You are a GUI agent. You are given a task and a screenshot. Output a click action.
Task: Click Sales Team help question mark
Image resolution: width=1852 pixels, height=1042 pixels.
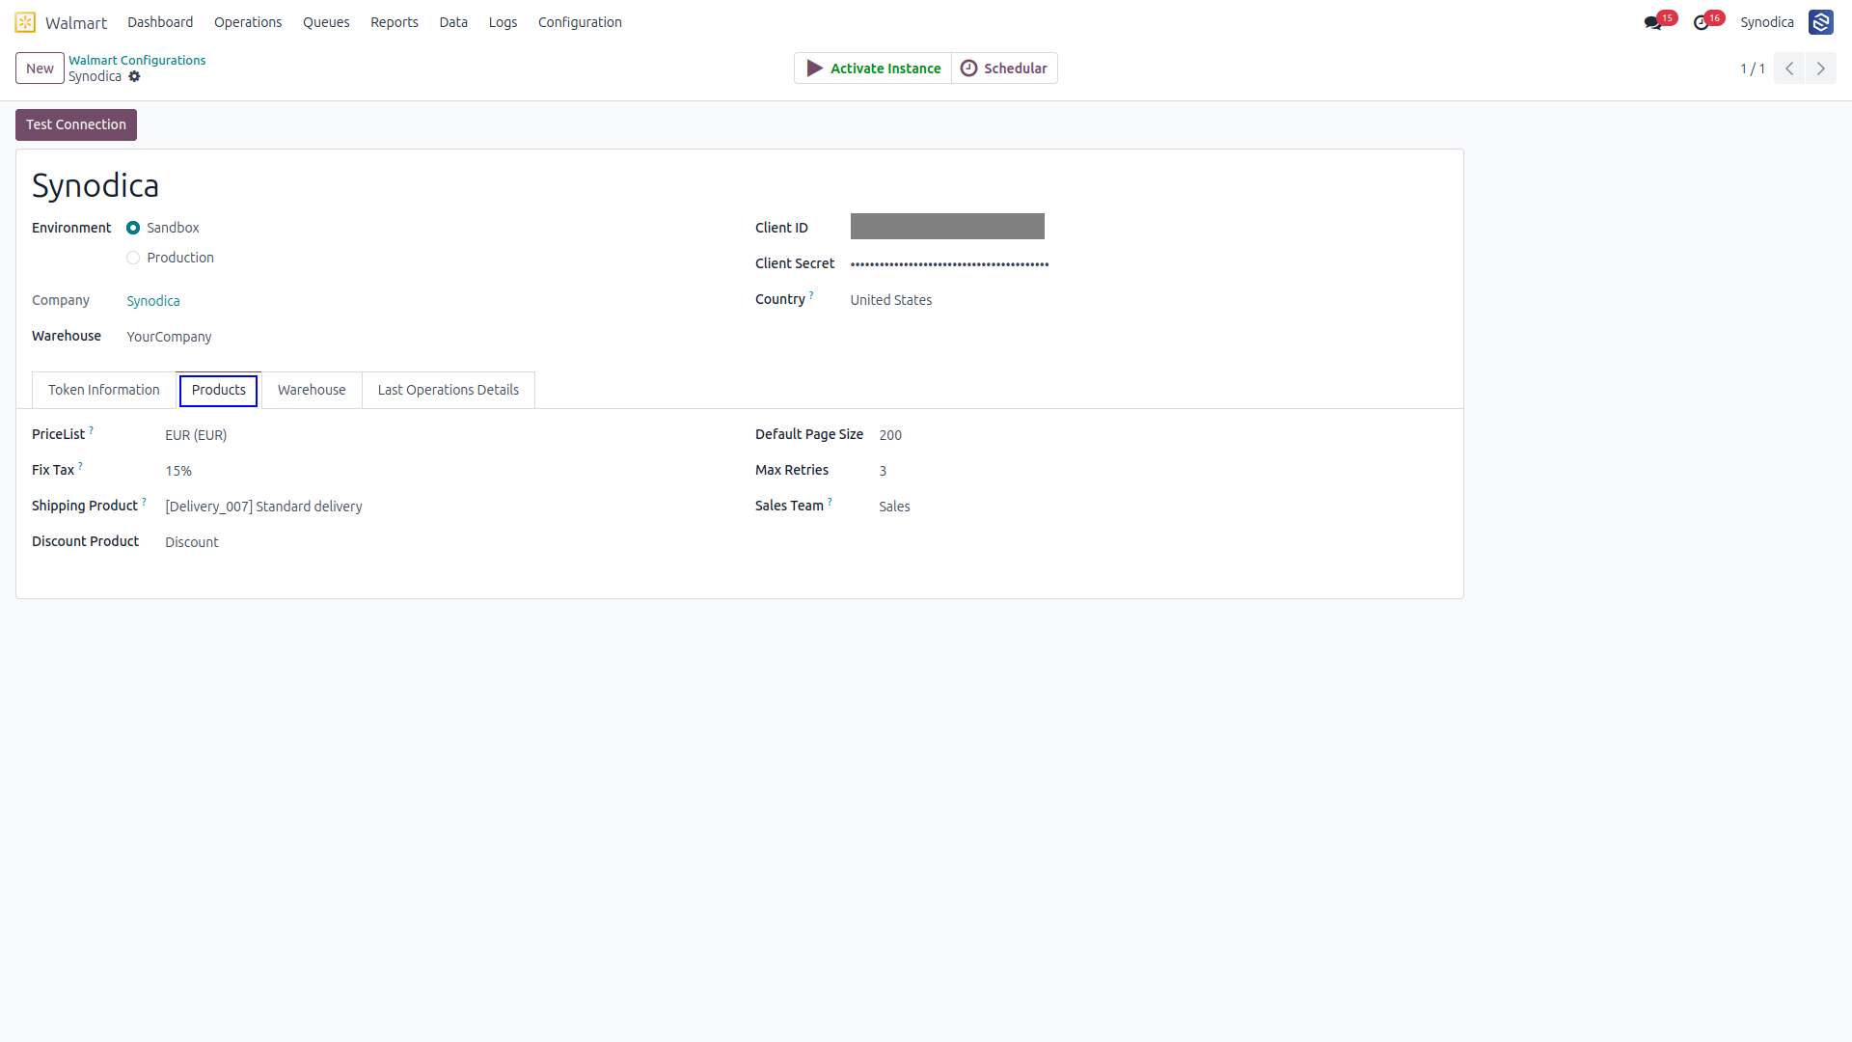point(830,501)
